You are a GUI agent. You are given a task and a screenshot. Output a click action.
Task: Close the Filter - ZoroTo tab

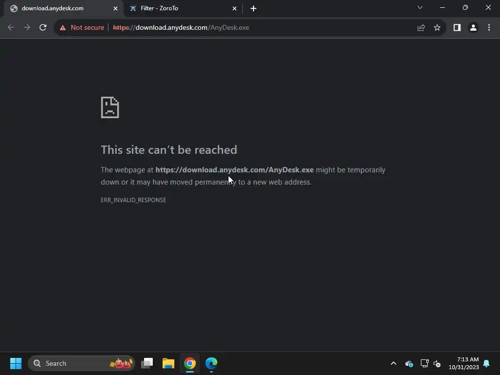(234, 9)
